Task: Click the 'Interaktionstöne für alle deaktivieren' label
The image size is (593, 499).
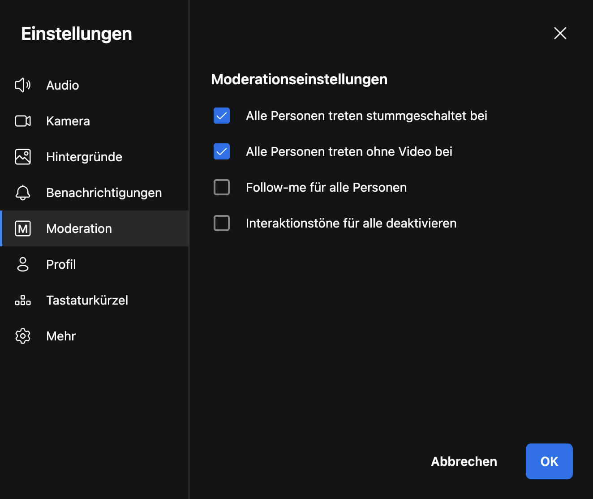Action: pyautogui.click(x=351, y=223)
